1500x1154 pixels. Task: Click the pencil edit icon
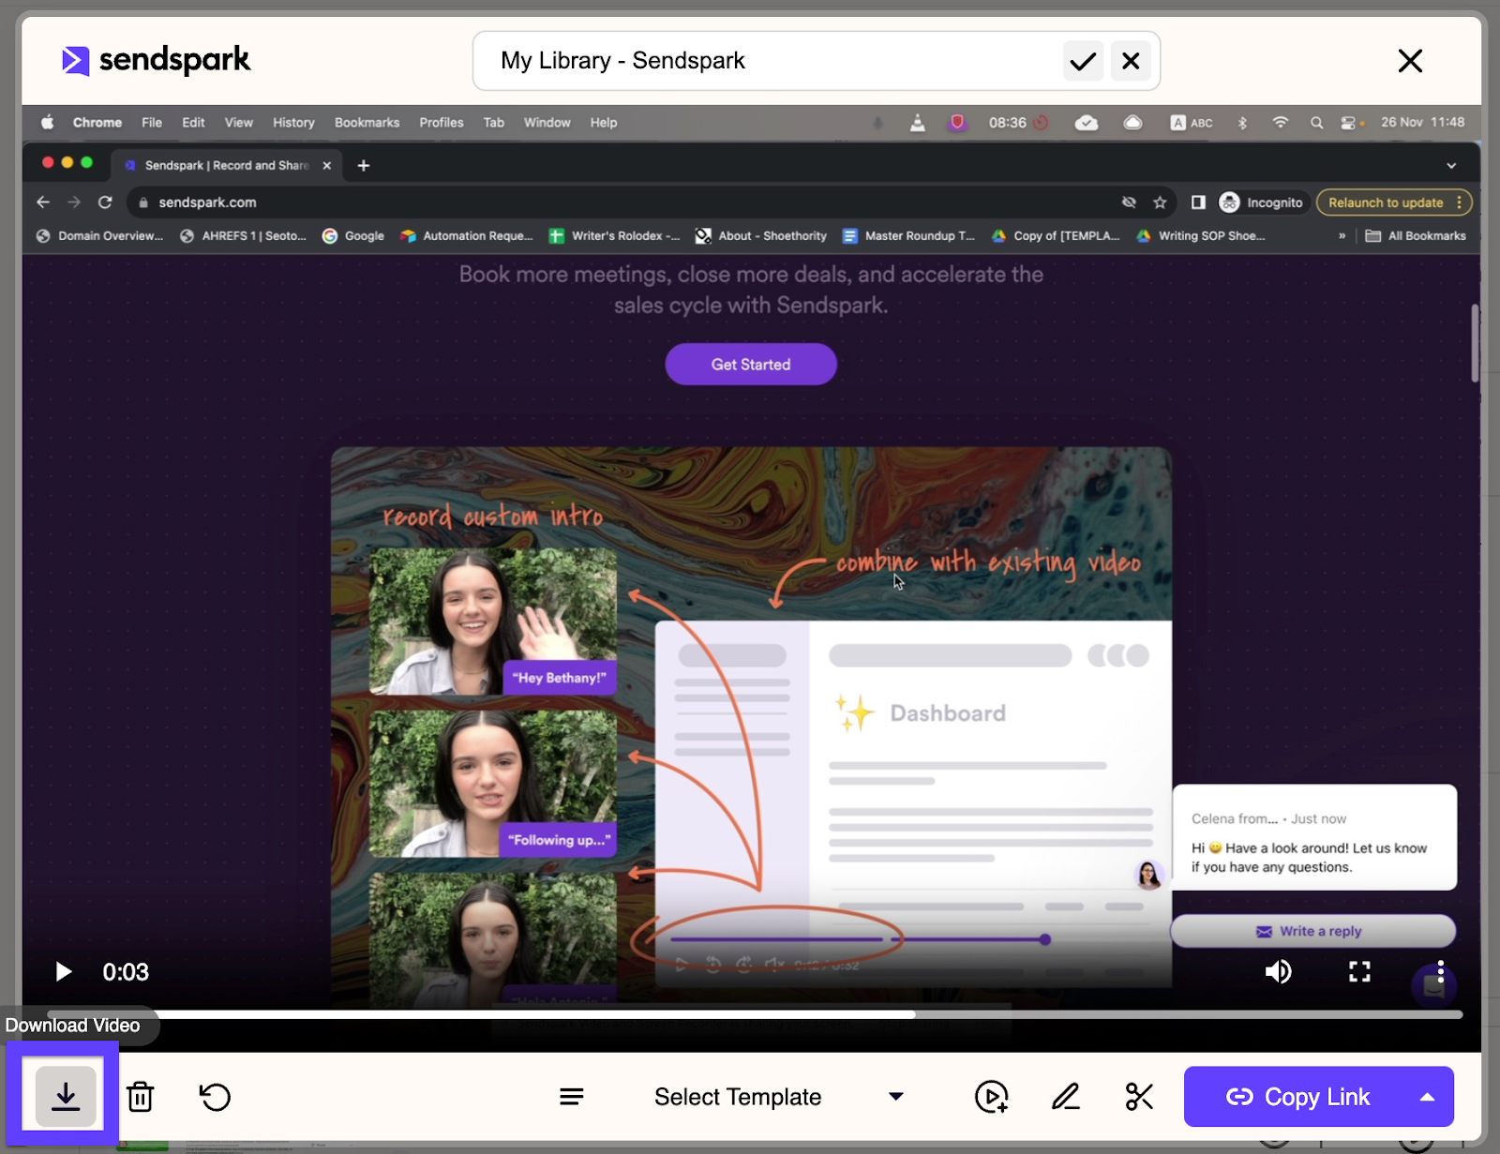(1066, 1096)
